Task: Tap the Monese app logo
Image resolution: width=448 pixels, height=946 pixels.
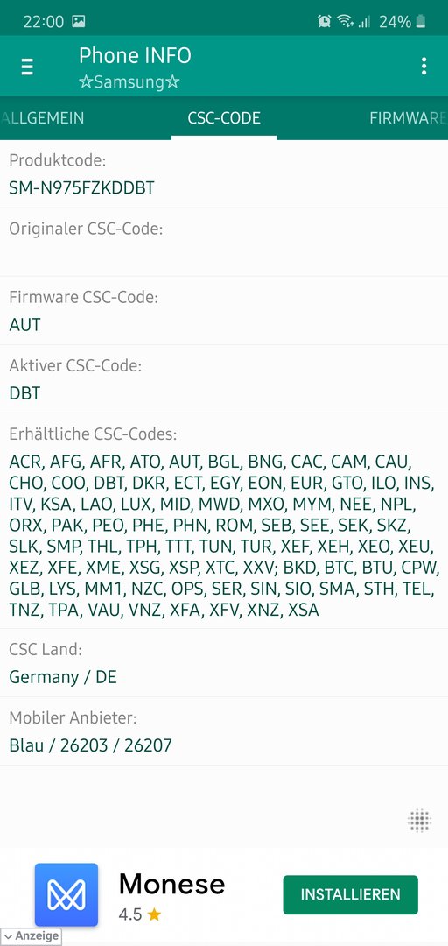Action: [66, 894]
